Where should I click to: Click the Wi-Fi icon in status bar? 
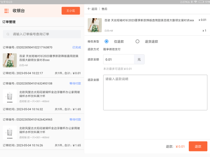195,2
